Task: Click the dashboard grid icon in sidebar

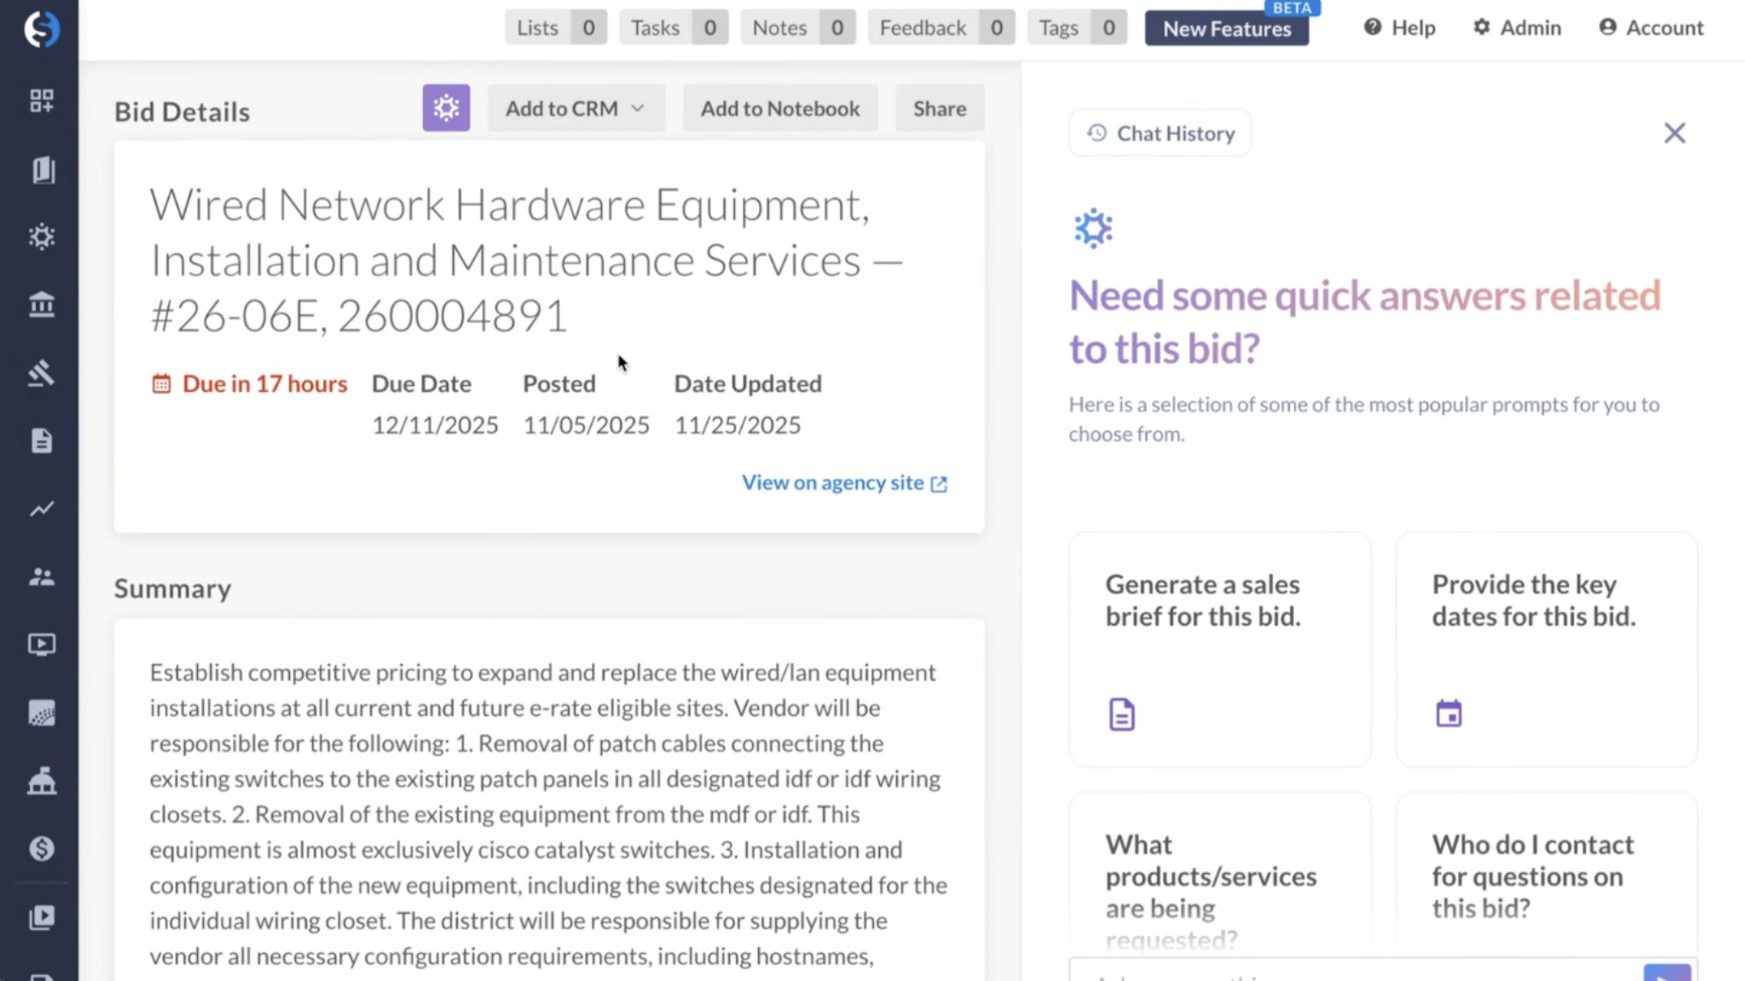Action: coord(42,100)
